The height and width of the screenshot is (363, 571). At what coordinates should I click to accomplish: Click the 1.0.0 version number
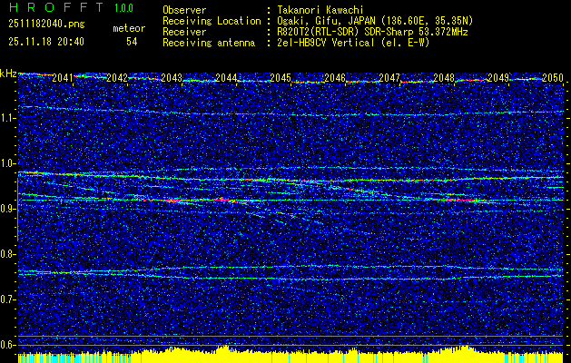click(x=123, y=8)
